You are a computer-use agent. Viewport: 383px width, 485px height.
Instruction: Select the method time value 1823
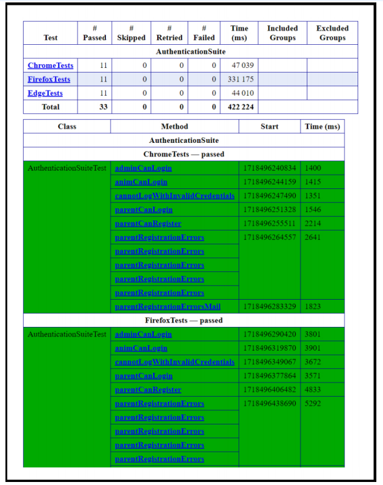click(313, 307)
